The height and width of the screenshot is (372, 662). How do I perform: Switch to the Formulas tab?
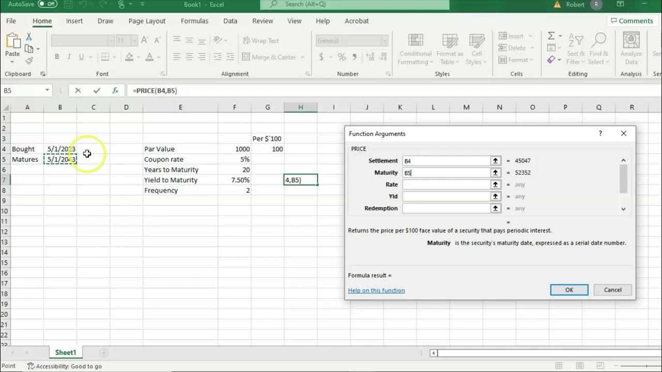click(x=194, y=21)
